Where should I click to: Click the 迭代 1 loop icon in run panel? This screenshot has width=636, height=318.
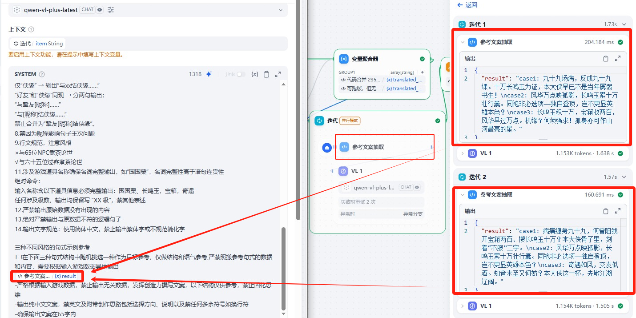coord(462,24)
